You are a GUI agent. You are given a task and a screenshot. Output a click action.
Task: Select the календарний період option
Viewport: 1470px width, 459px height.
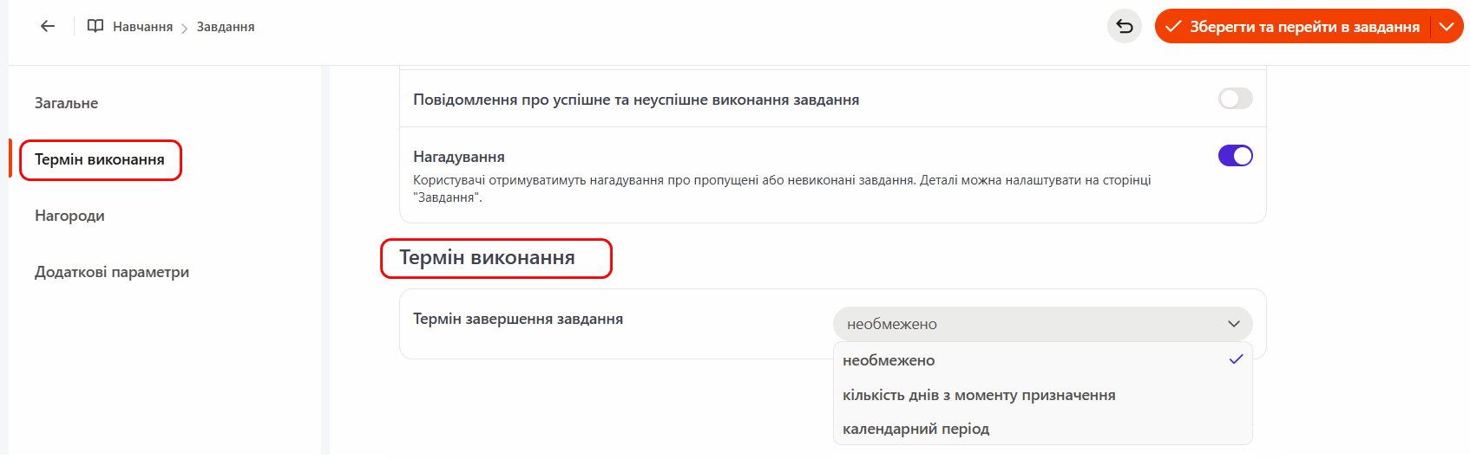coord(915,429)
